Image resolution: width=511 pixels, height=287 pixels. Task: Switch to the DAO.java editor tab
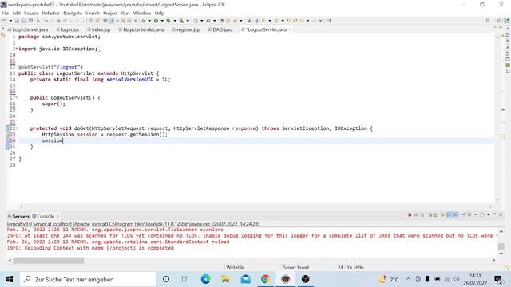click(x=220, y=29)
